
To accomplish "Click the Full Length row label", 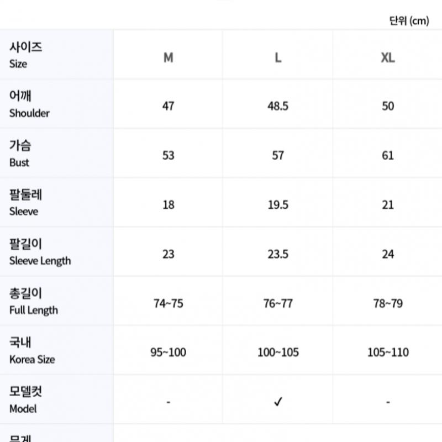I will pyautogui.click(x=33, y=301).
